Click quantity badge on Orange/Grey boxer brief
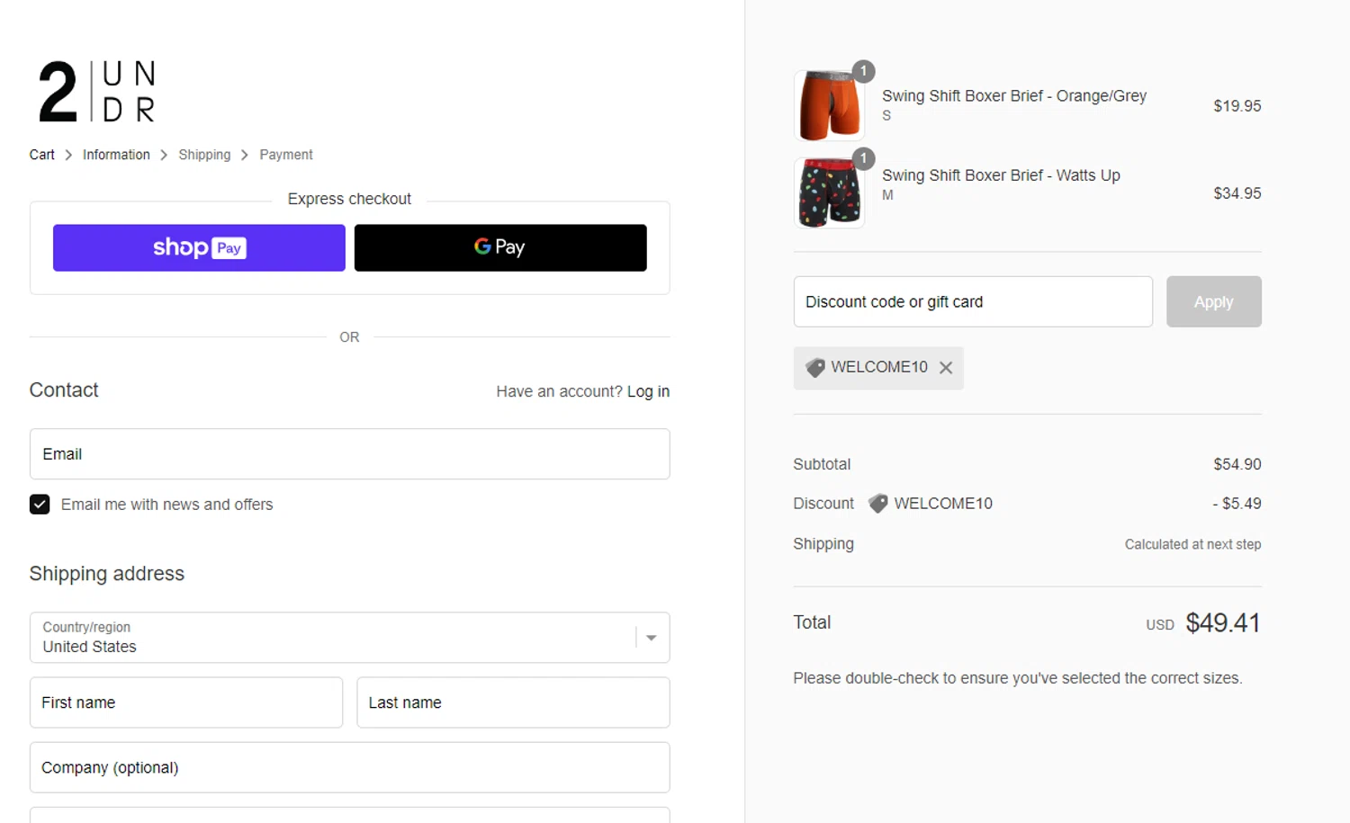This screenshot has height=823, width=1350. 863,71
